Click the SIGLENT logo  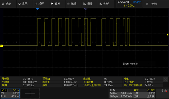[x=124, y=2]
